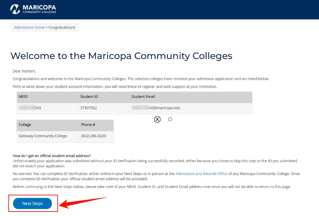Click the College column header
Viewport: 319px width, 216px height.
[x=25, y=125]
